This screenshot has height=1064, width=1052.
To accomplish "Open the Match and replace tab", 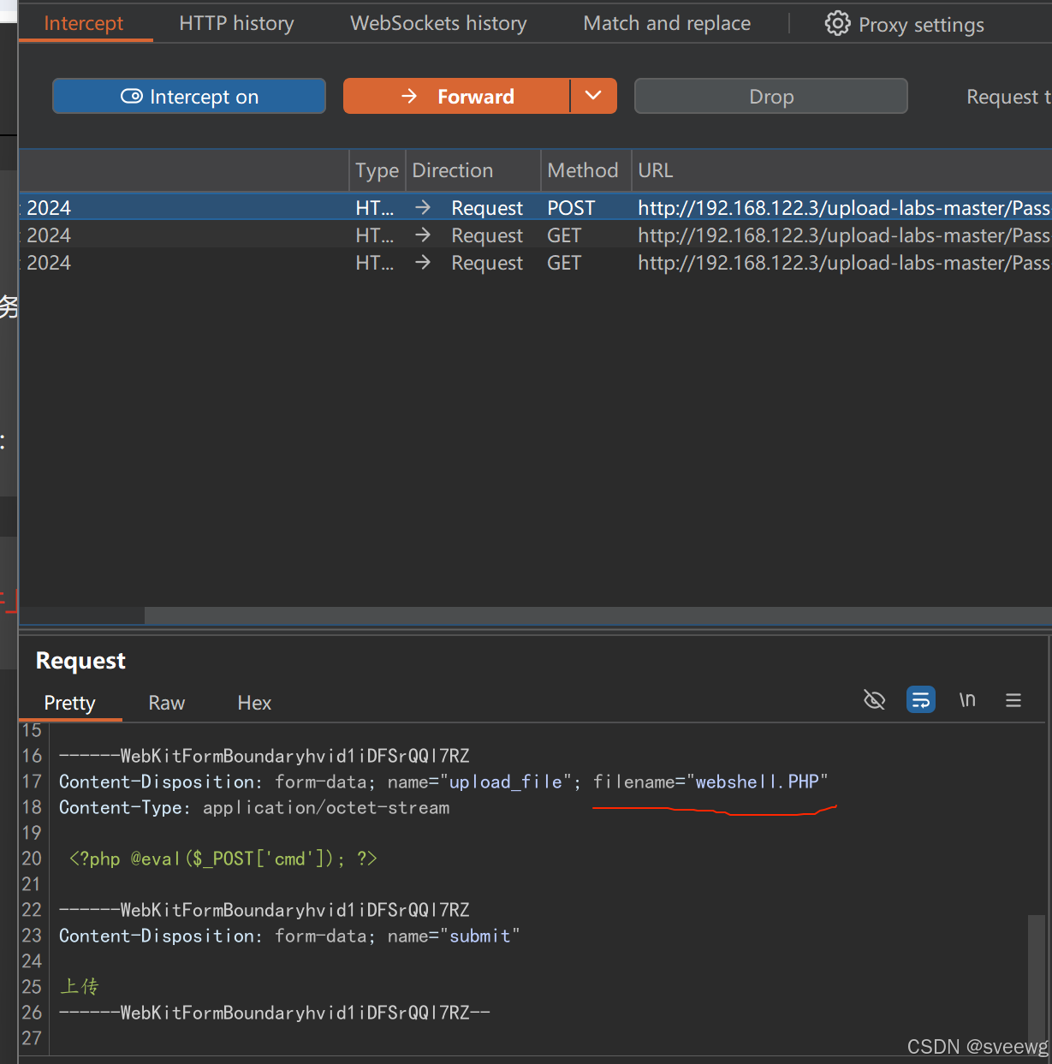I will click(x=667, y=23).
